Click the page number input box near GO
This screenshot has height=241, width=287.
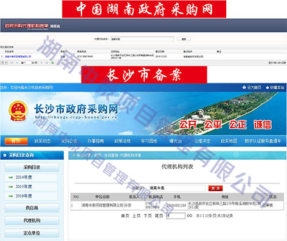176,216
